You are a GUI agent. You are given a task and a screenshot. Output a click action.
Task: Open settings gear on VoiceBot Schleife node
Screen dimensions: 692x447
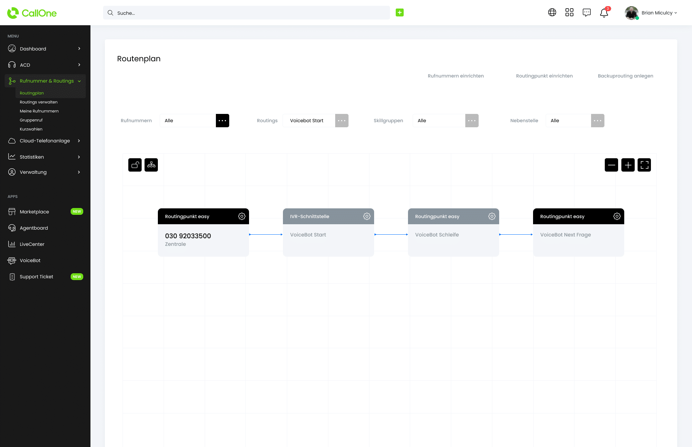pos(492,216)
